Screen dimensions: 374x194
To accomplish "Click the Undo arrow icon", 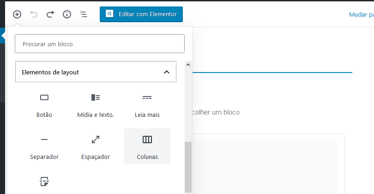I will [x=34, y=14].
